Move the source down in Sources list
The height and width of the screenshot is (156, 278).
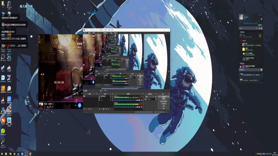[108, 109]
